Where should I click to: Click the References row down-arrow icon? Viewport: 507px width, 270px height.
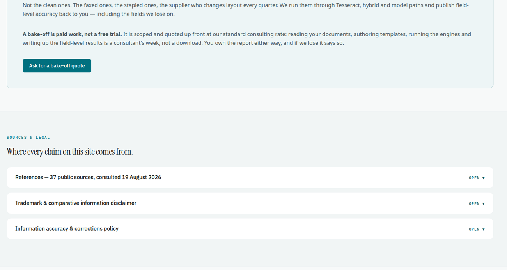coord(484,178)
